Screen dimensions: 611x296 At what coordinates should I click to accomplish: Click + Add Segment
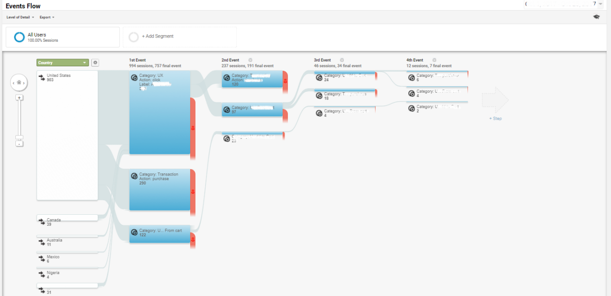click(x=157, y=37)
